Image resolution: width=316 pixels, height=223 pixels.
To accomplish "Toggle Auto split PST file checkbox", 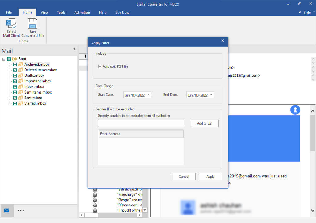I will click(100, 66).
